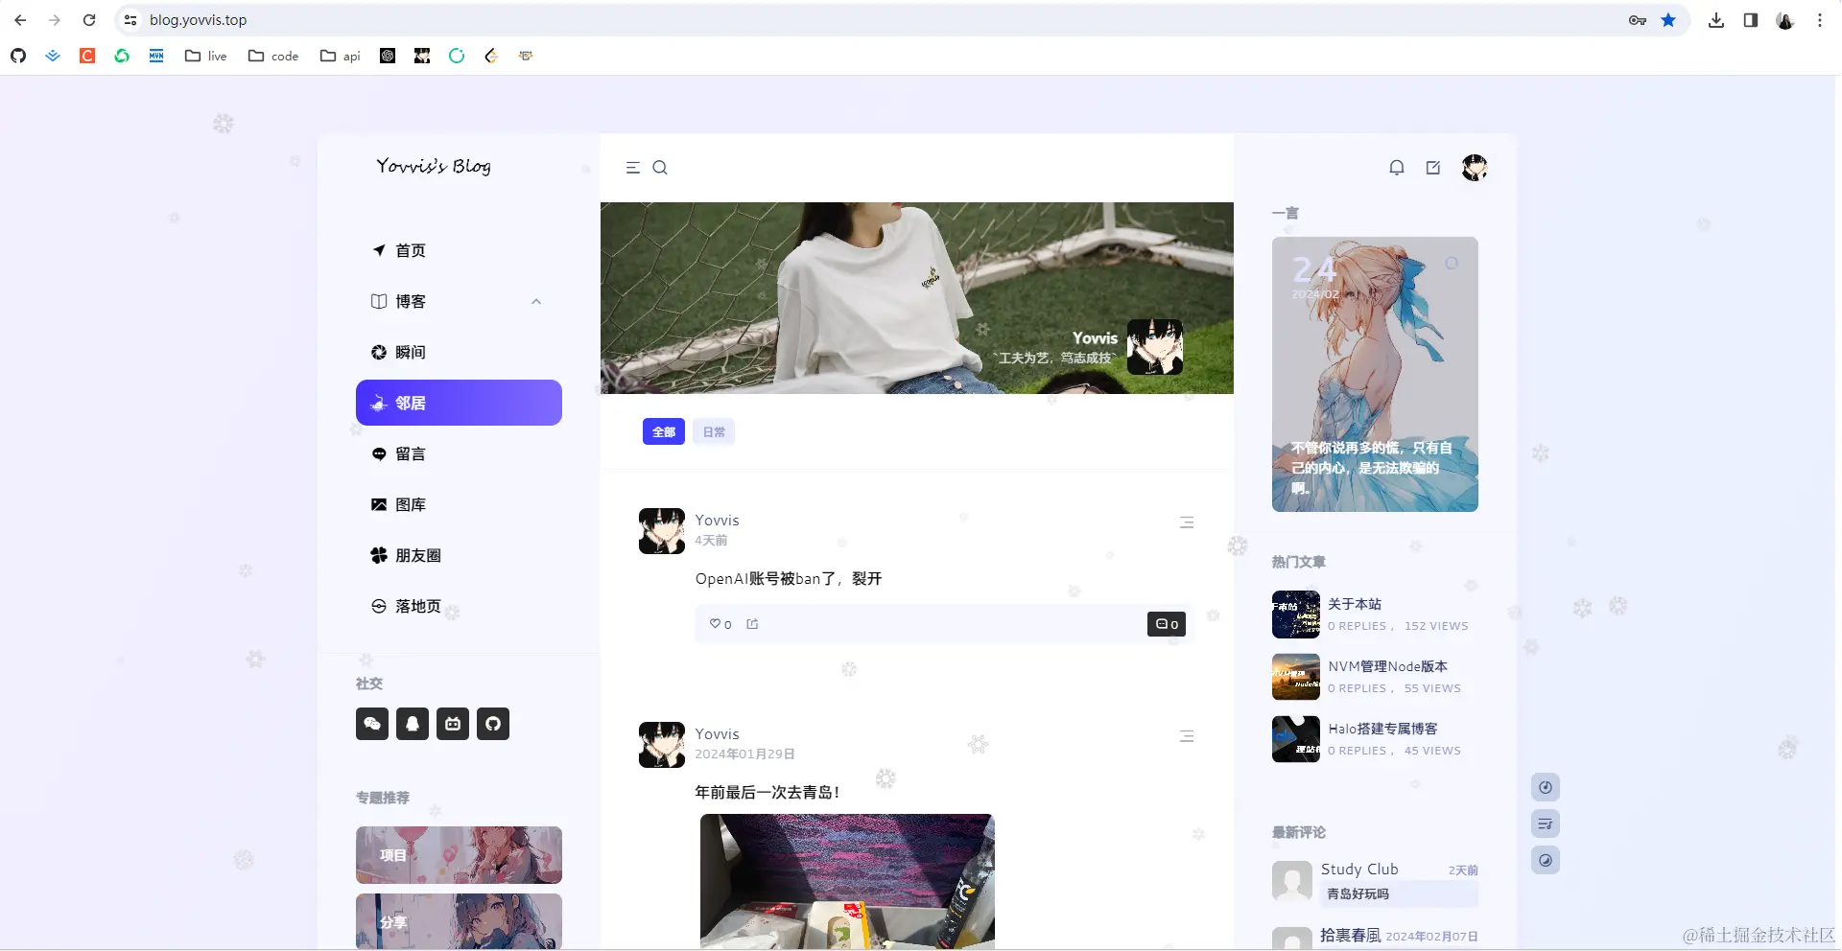The image size is (1842, 951).
Task: Open the photo in the 青岛 post
Action: pos(847,881)
